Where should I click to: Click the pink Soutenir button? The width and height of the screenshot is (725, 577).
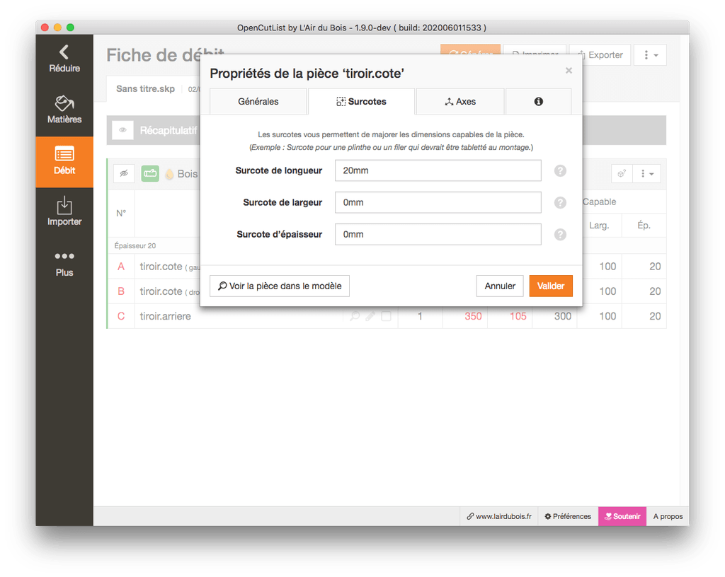[622, 516]
